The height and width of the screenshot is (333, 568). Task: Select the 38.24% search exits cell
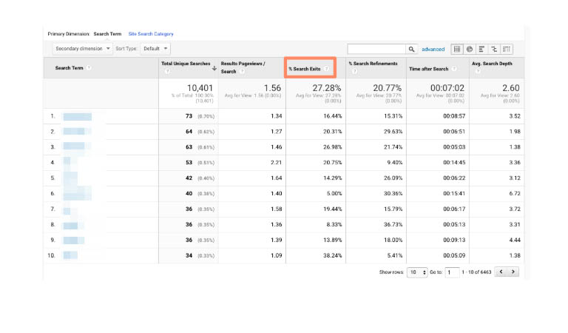tap(333, 255)
